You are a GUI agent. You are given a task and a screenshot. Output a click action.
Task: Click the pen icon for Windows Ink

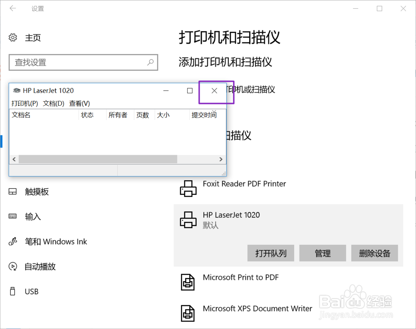(13, 242)
